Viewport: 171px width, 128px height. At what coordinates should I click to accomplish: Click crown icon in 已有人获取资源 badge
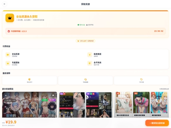coord(78,41)
